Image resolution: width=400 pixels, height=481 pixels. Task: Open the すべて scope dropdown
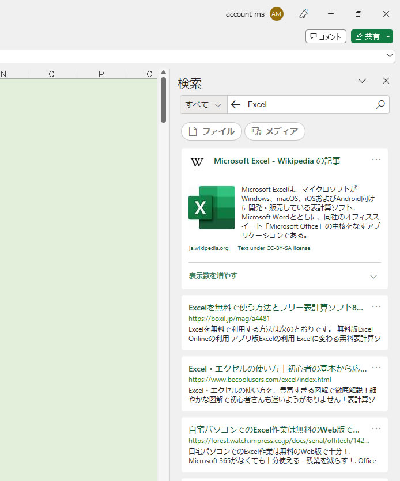click(x=203, y=105)
